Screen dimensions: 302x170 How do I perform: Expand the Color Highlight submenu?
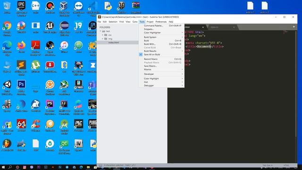(x=161, y=79)
